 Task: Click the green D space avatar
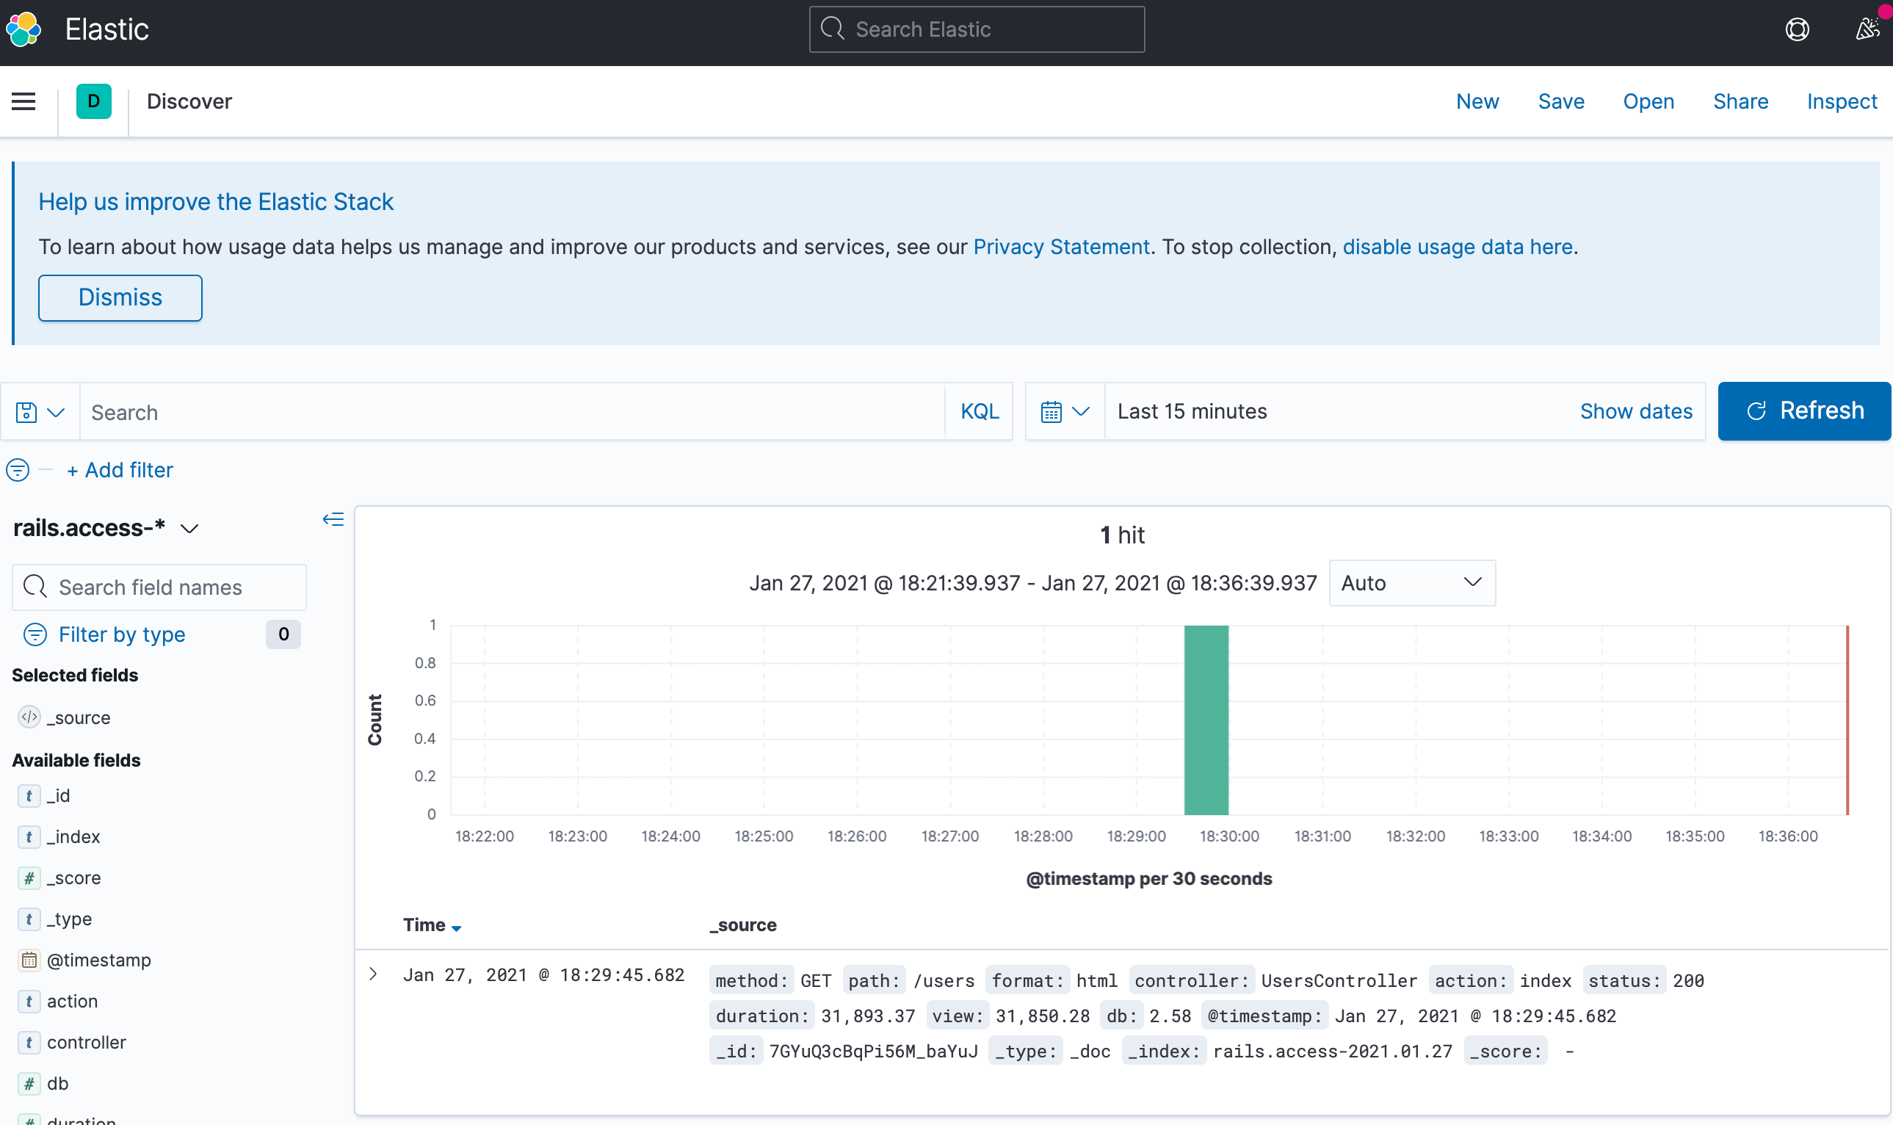[x=93, y=101]
